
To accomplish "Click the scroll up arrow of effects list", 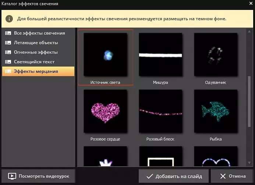I will (249, 32).
